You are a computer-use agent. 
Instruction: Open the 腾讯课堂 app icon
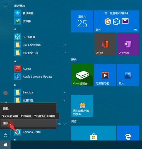click(18, 13)
